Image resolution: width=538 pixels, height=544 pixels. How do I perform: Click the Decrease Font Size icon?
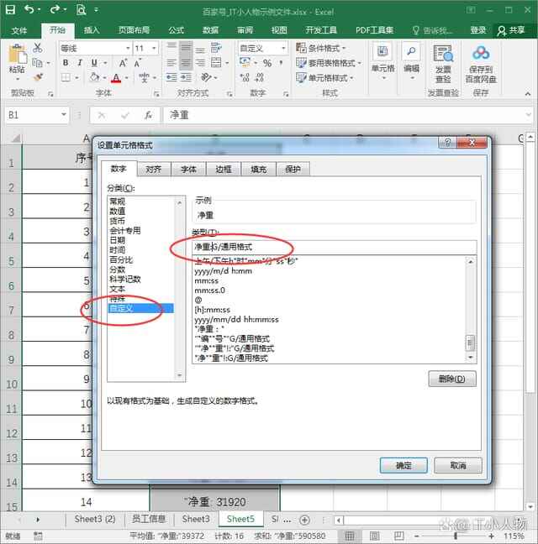point(138,63)
